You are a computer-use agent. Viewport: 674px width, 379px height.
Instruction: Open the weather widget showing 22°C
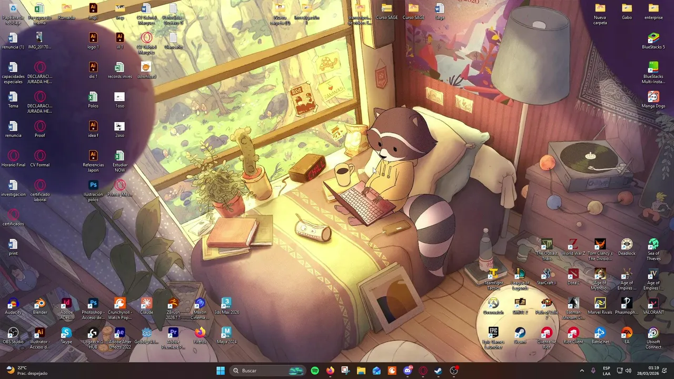[26, 371]
